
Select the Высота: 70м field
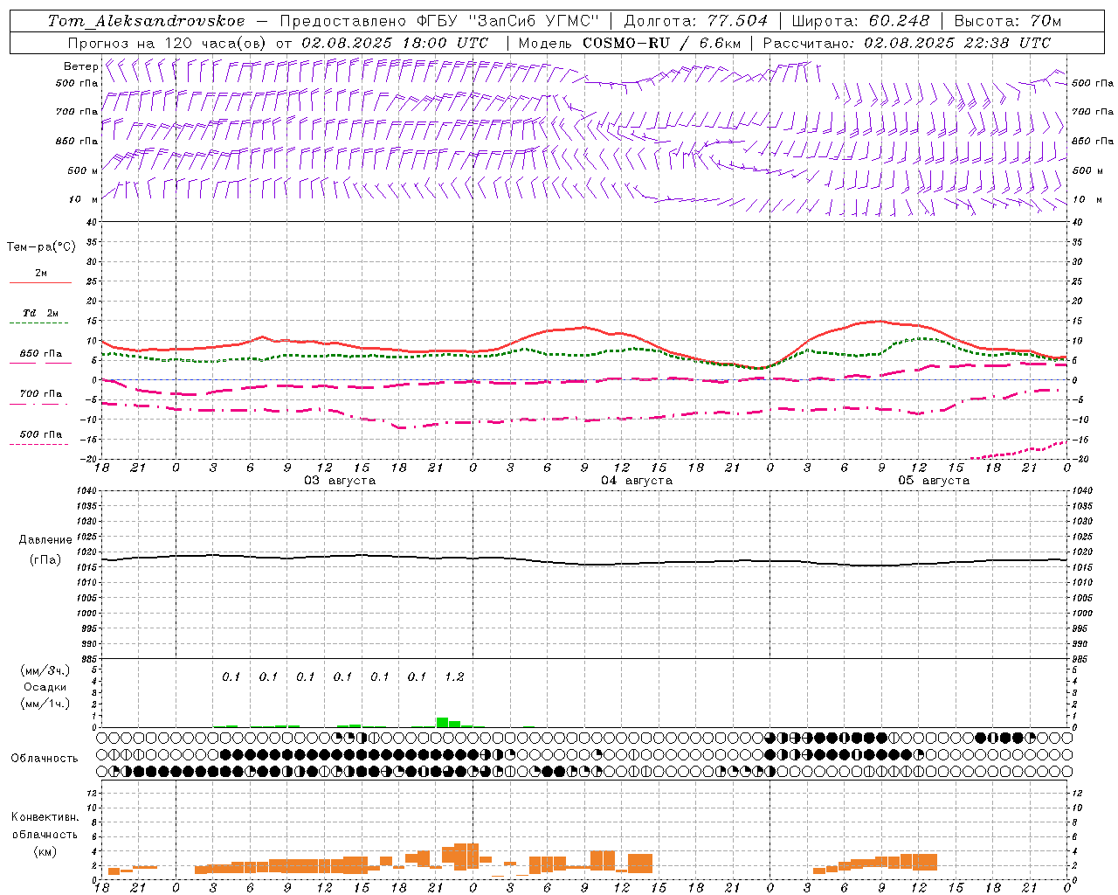pos(1007,21)
